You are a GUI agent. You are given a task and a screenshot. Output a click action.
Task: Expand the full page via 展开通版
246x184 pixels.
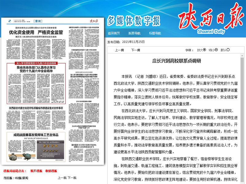pos(36,171)
